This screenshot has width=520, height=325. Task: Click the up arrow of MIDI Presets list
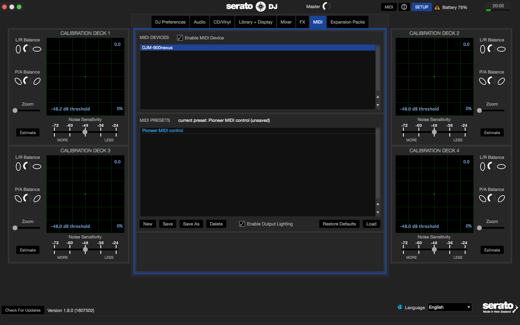[x=378, y=204]
